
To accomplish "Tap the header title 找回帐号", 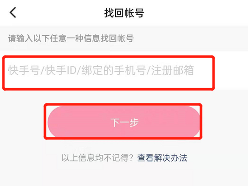I will (x=124, y=13).
